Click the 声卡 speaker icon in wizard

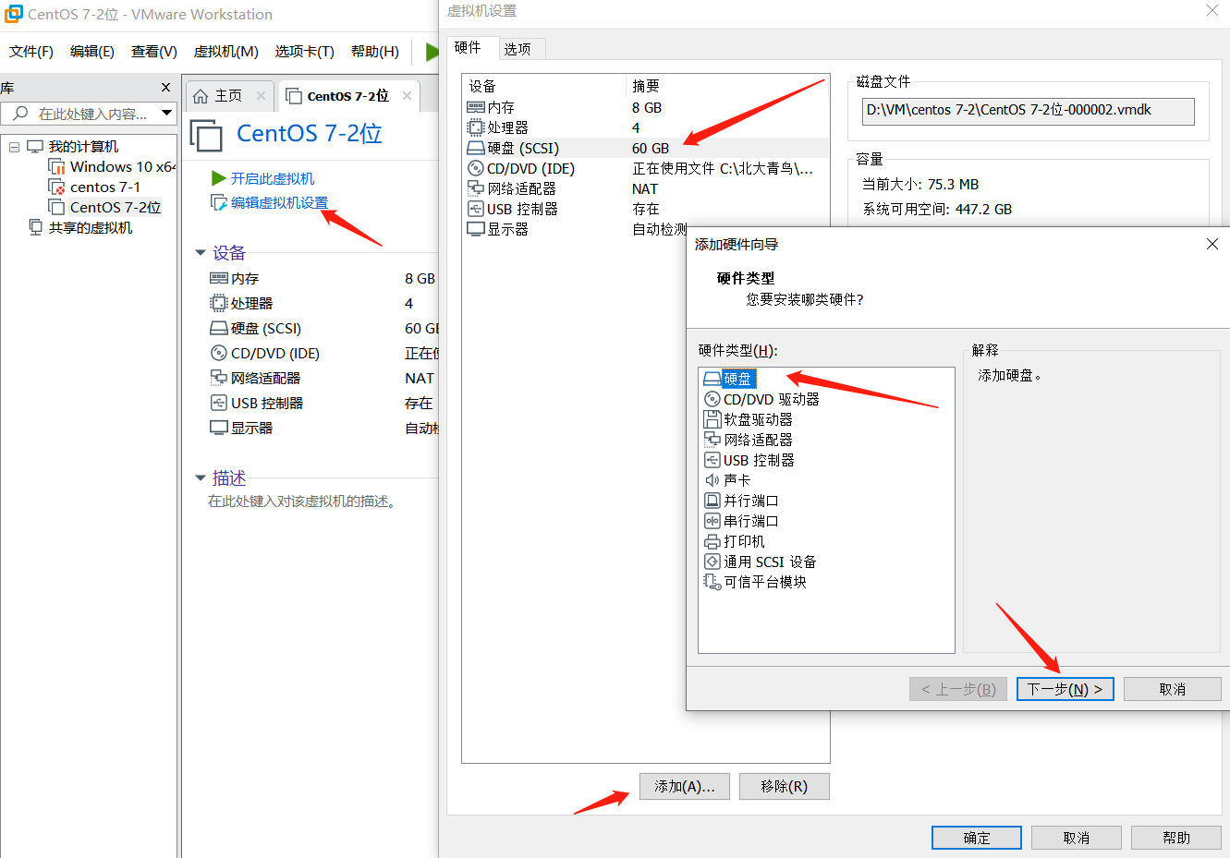[x=712, y=480]
